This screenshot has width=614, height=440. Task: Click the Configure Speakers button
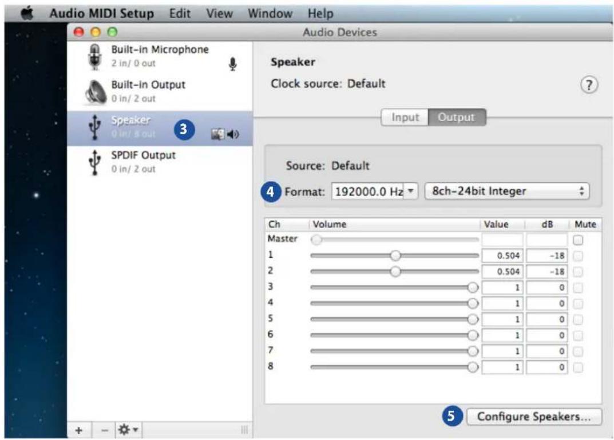coord(534,417)
